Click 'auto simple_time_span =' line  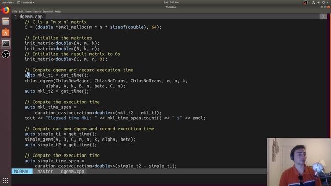coord(54,161)
